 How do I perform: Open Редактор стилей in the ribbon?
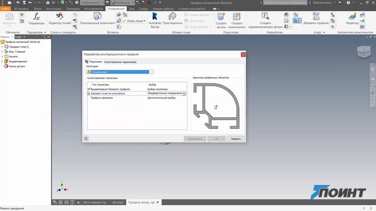point(60,19)
